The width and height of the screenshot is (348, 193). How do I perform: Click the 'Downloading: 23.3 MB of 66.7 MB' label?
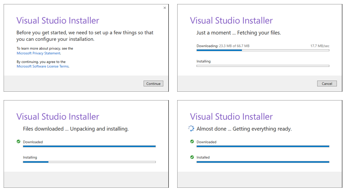(x=223, y=46)
